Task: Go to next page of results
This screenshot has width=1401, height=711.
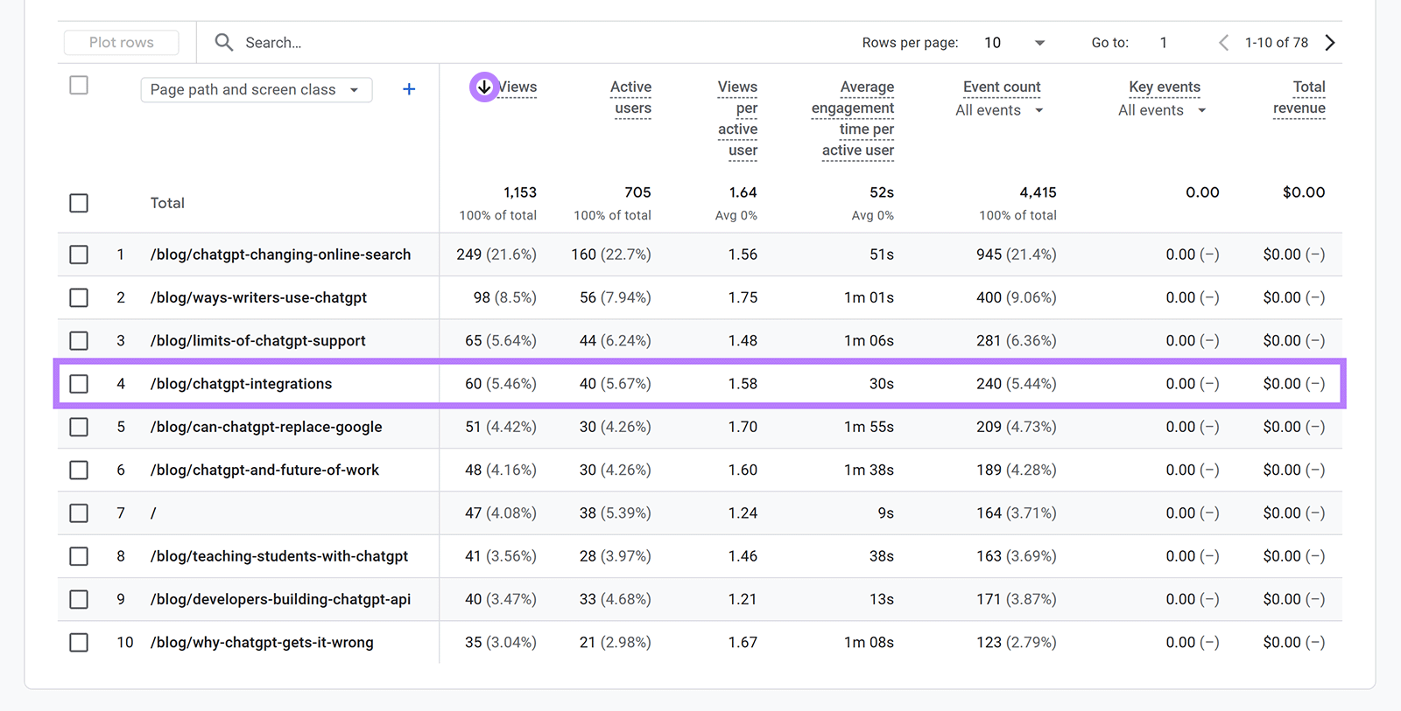Action: pyautogui.click(x=1330, y=43)
